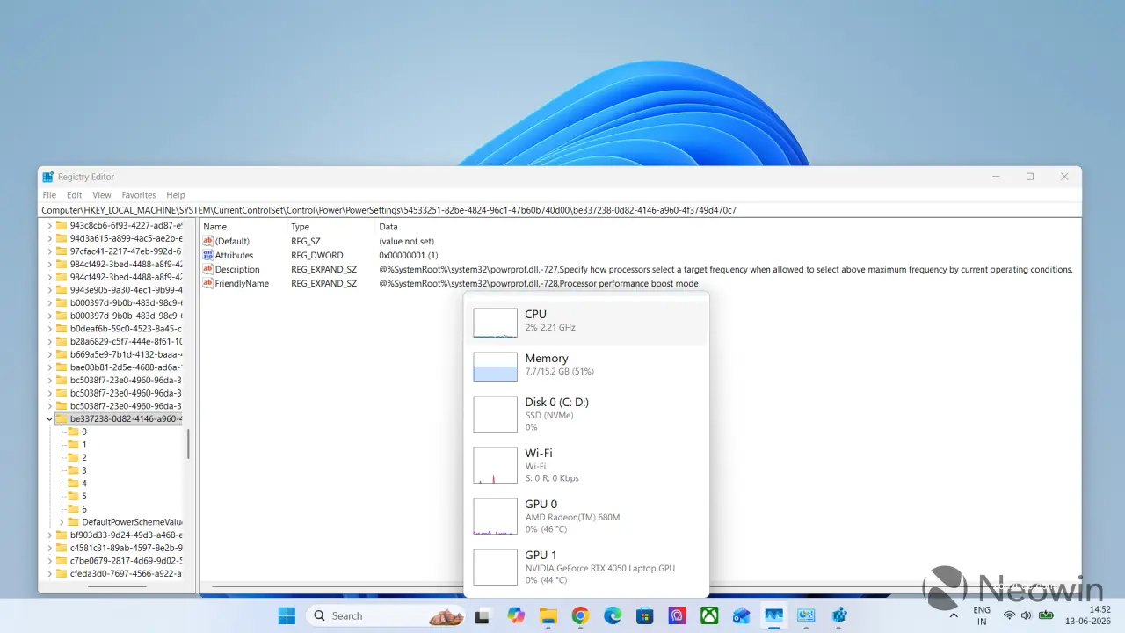Open the Favorites menu
This screenshot has width=1125, height=633.
coord(139,195)
